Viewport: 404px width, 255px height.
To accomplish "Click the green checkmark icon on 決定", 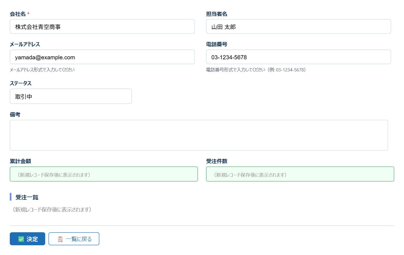I will tap(21, 239).
